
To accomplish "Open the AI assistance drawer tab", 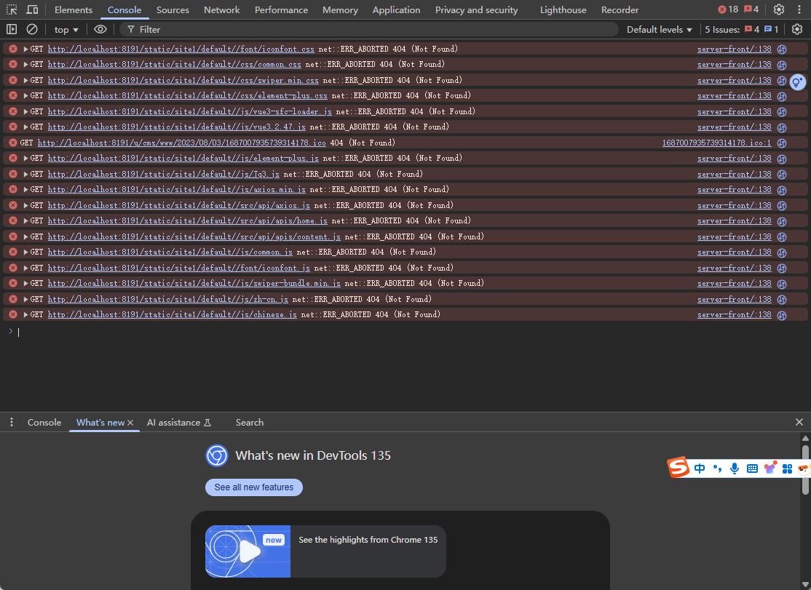I will [173, 423].
